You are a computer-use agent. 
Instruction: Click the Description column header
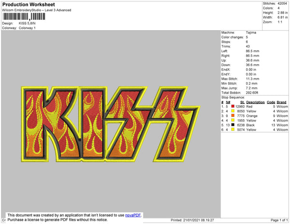point(255,102)
